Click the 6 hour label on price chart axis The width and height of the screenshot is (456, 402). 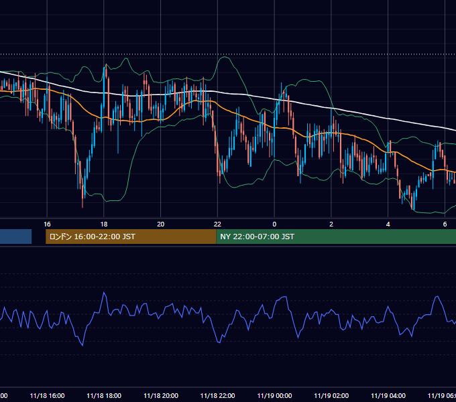(445, 224)
